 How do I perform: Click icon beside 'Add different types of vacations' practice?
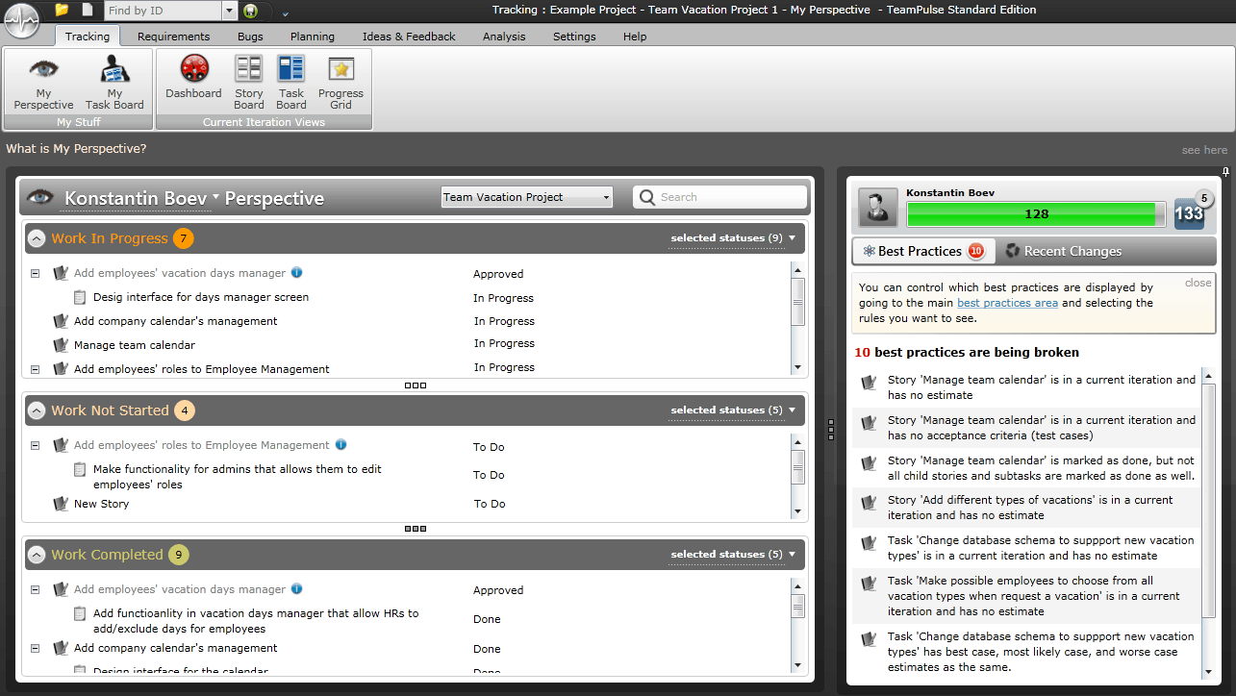(870, 503)
